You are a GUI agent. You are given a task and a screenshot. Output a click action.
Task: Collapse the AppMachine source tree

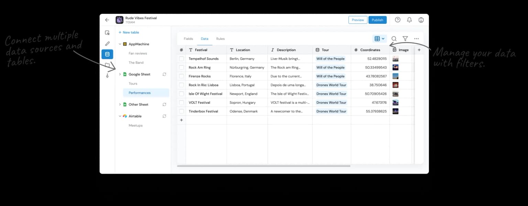click(120, 44)
